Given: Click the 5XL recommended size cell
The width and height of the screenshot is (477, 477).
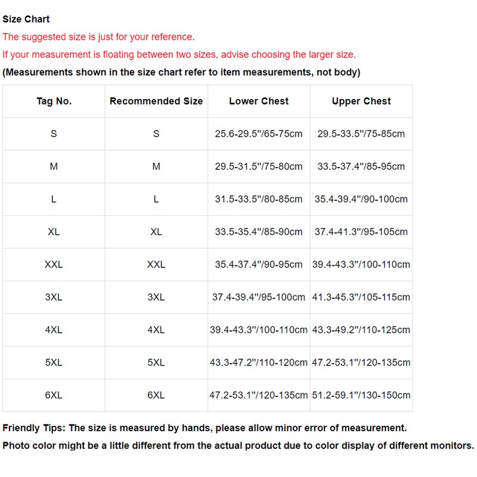Looking at the screenshot, I should coord(156,363).
